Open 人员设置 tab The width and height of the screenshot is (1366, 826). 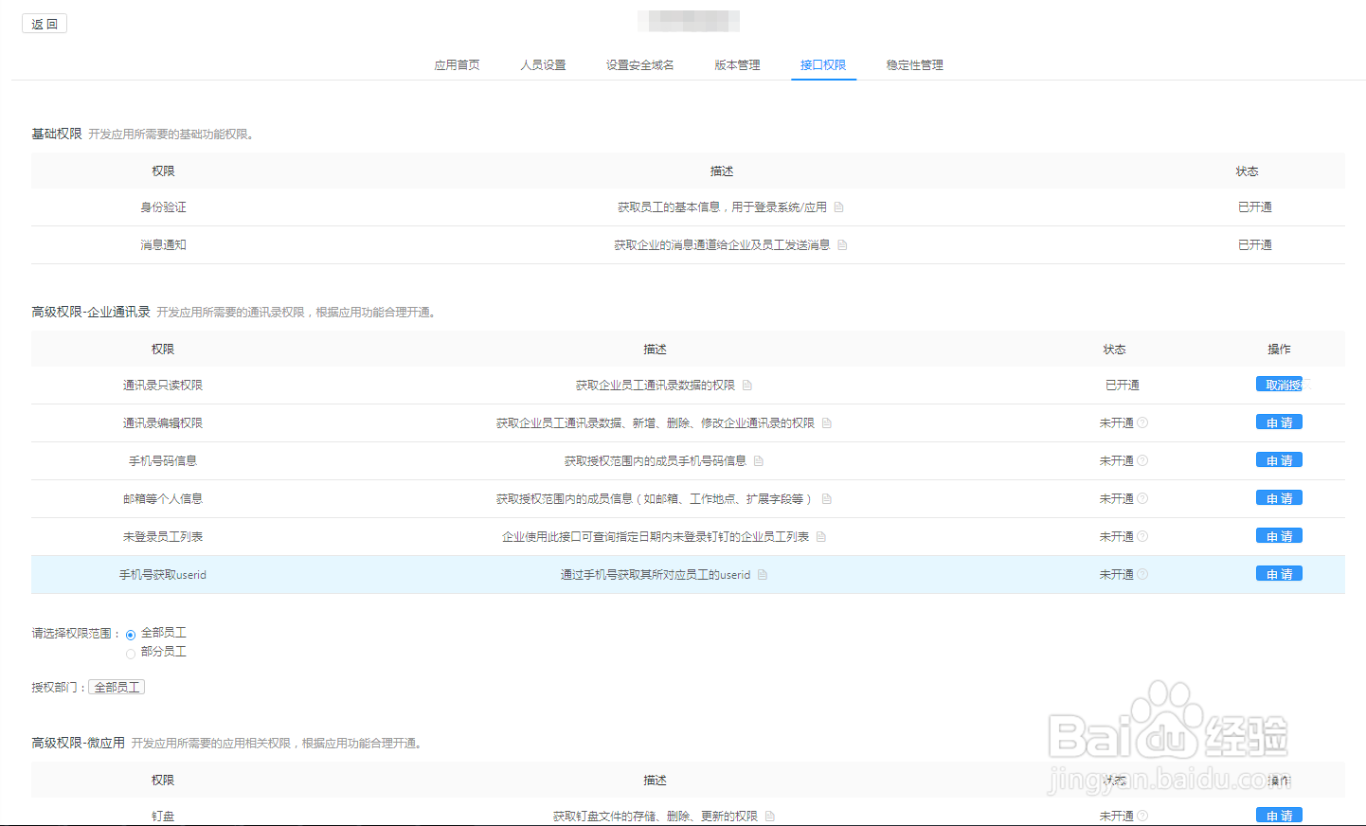(x=544, y=65)
